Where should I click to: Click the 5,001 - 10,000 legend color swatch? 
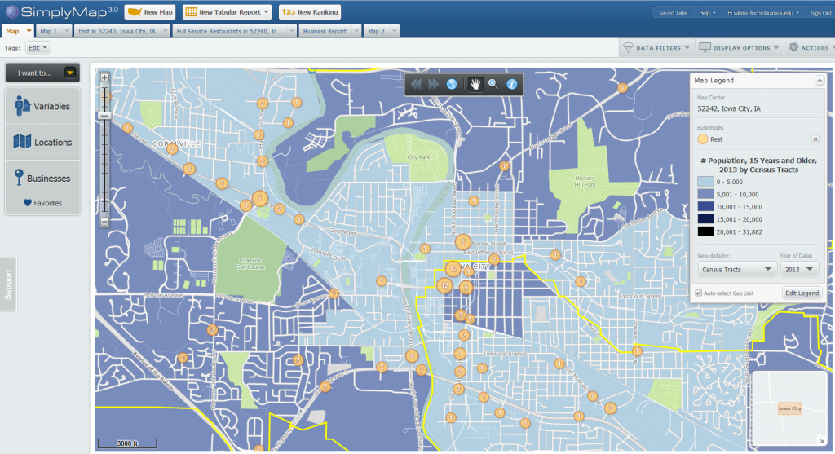(x=705, y=194)
